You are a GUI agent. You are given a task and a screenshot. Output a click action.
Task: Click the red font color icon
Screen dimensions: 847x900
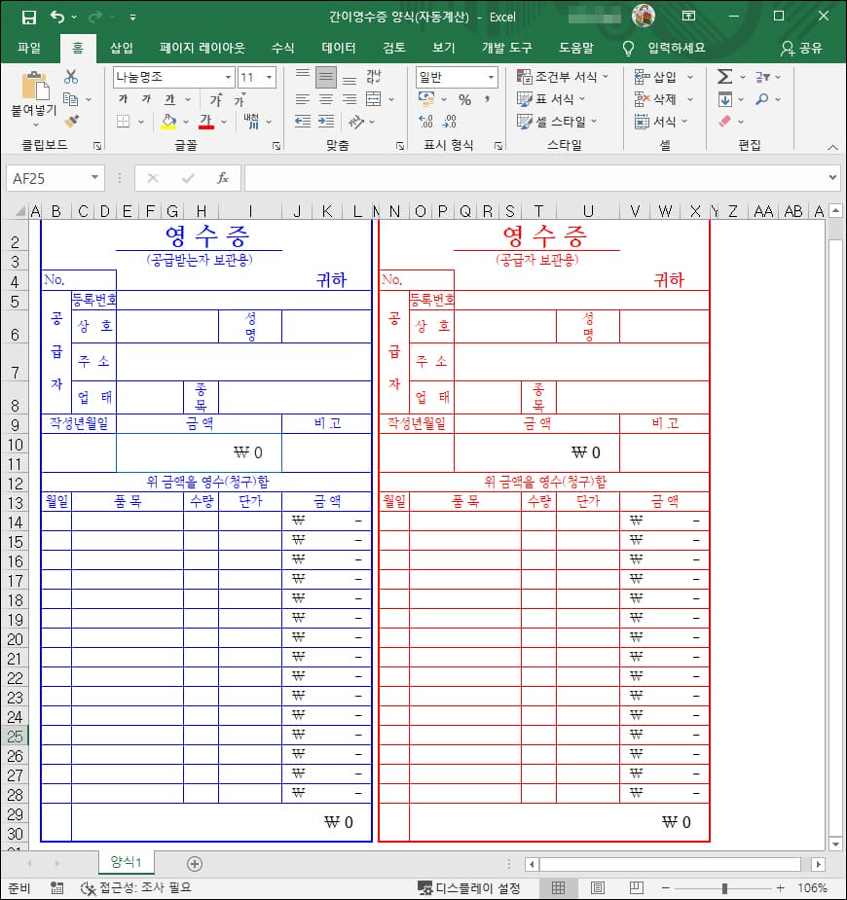point(206,121)
